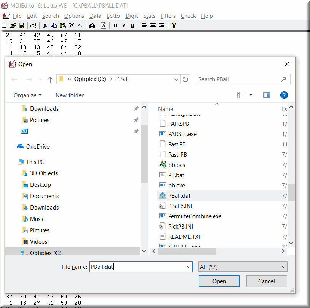Sort files by Name column header
The width and height of the screenshot is (310, 308).
pyautogui.click(x=166, y=109)
